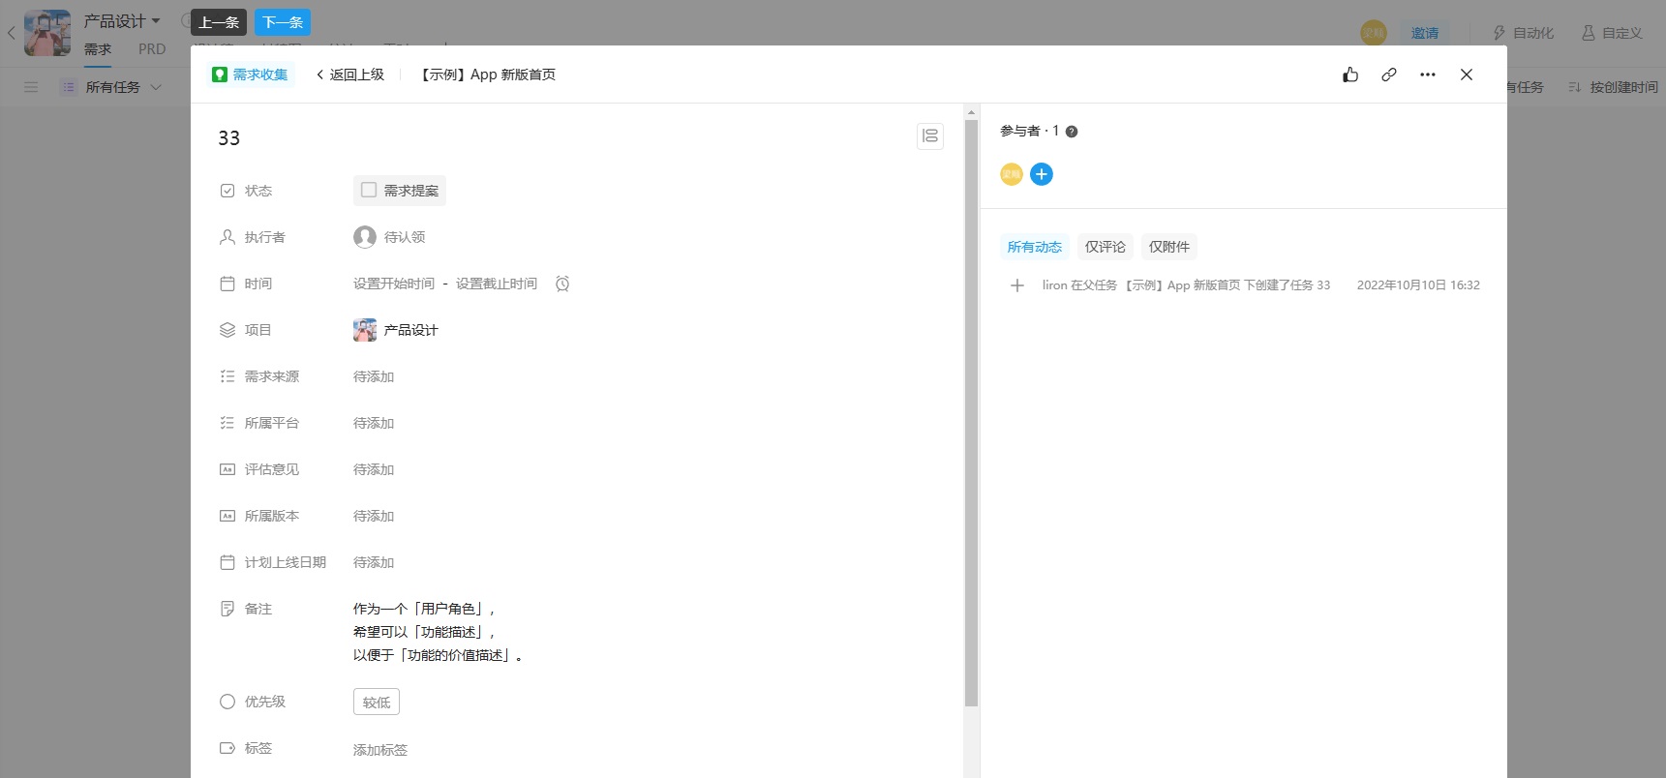Set 计划上线日期 date field
Image resolution: width=1666 pixels, height=778 pixels.
point(374,562)
